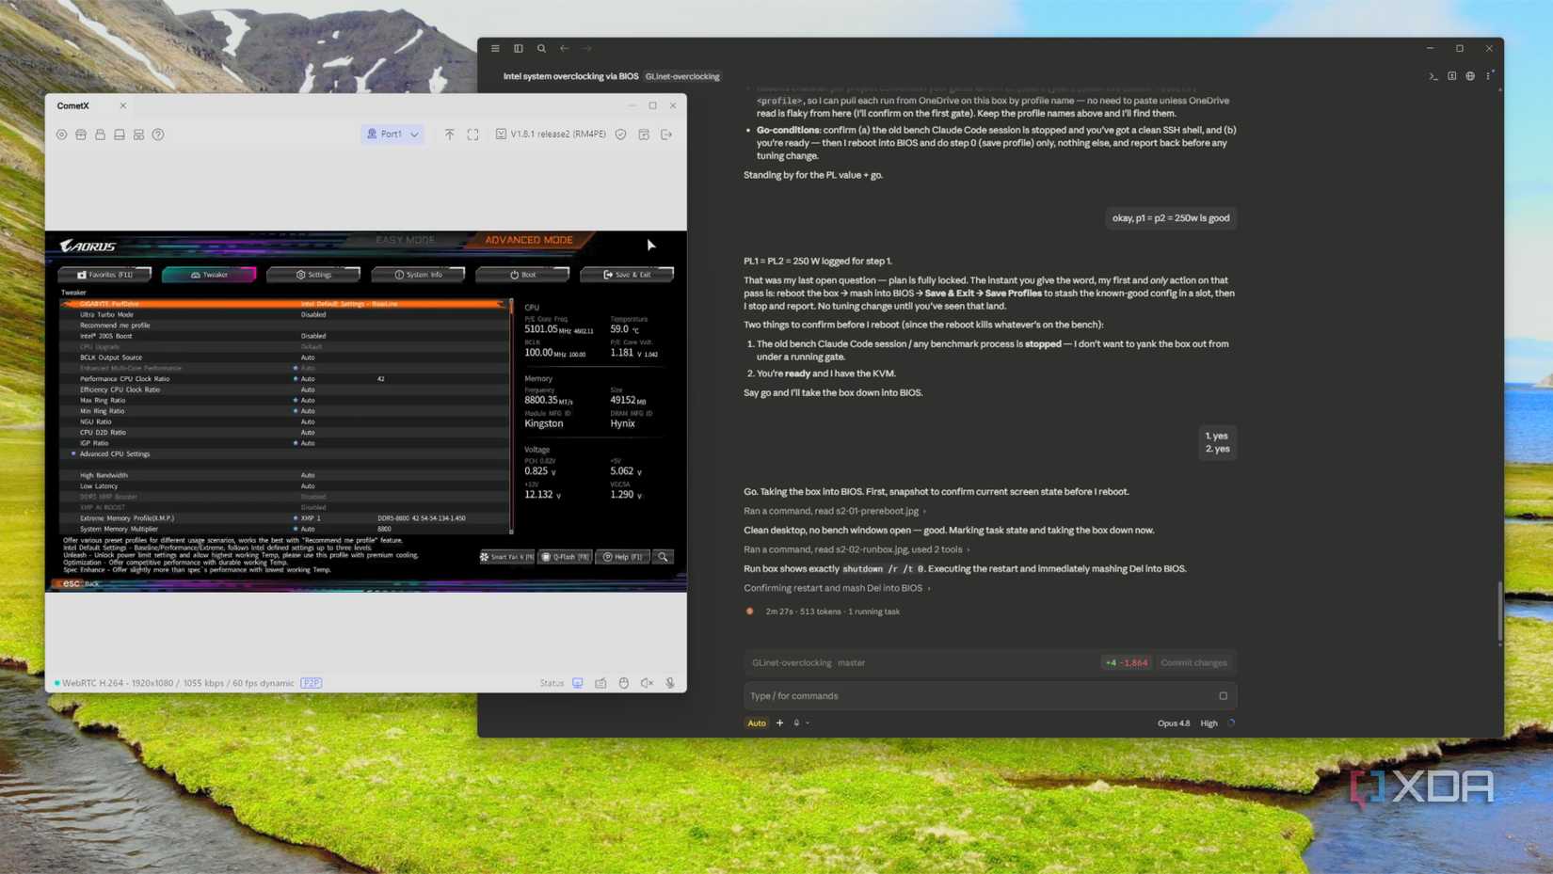Select Performance CPU Clock Ratio row

coord(285,379)
